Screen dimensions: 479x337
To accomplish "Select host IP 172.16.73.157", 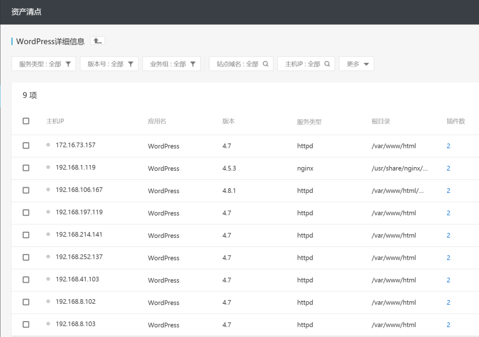I will [x=75, y=145].
